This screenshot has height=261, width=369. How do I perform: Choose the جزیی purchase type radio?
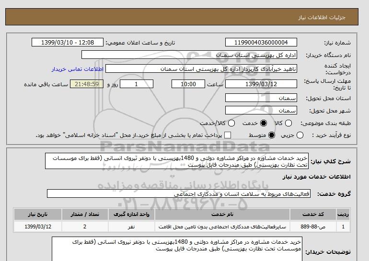[300, 135]
